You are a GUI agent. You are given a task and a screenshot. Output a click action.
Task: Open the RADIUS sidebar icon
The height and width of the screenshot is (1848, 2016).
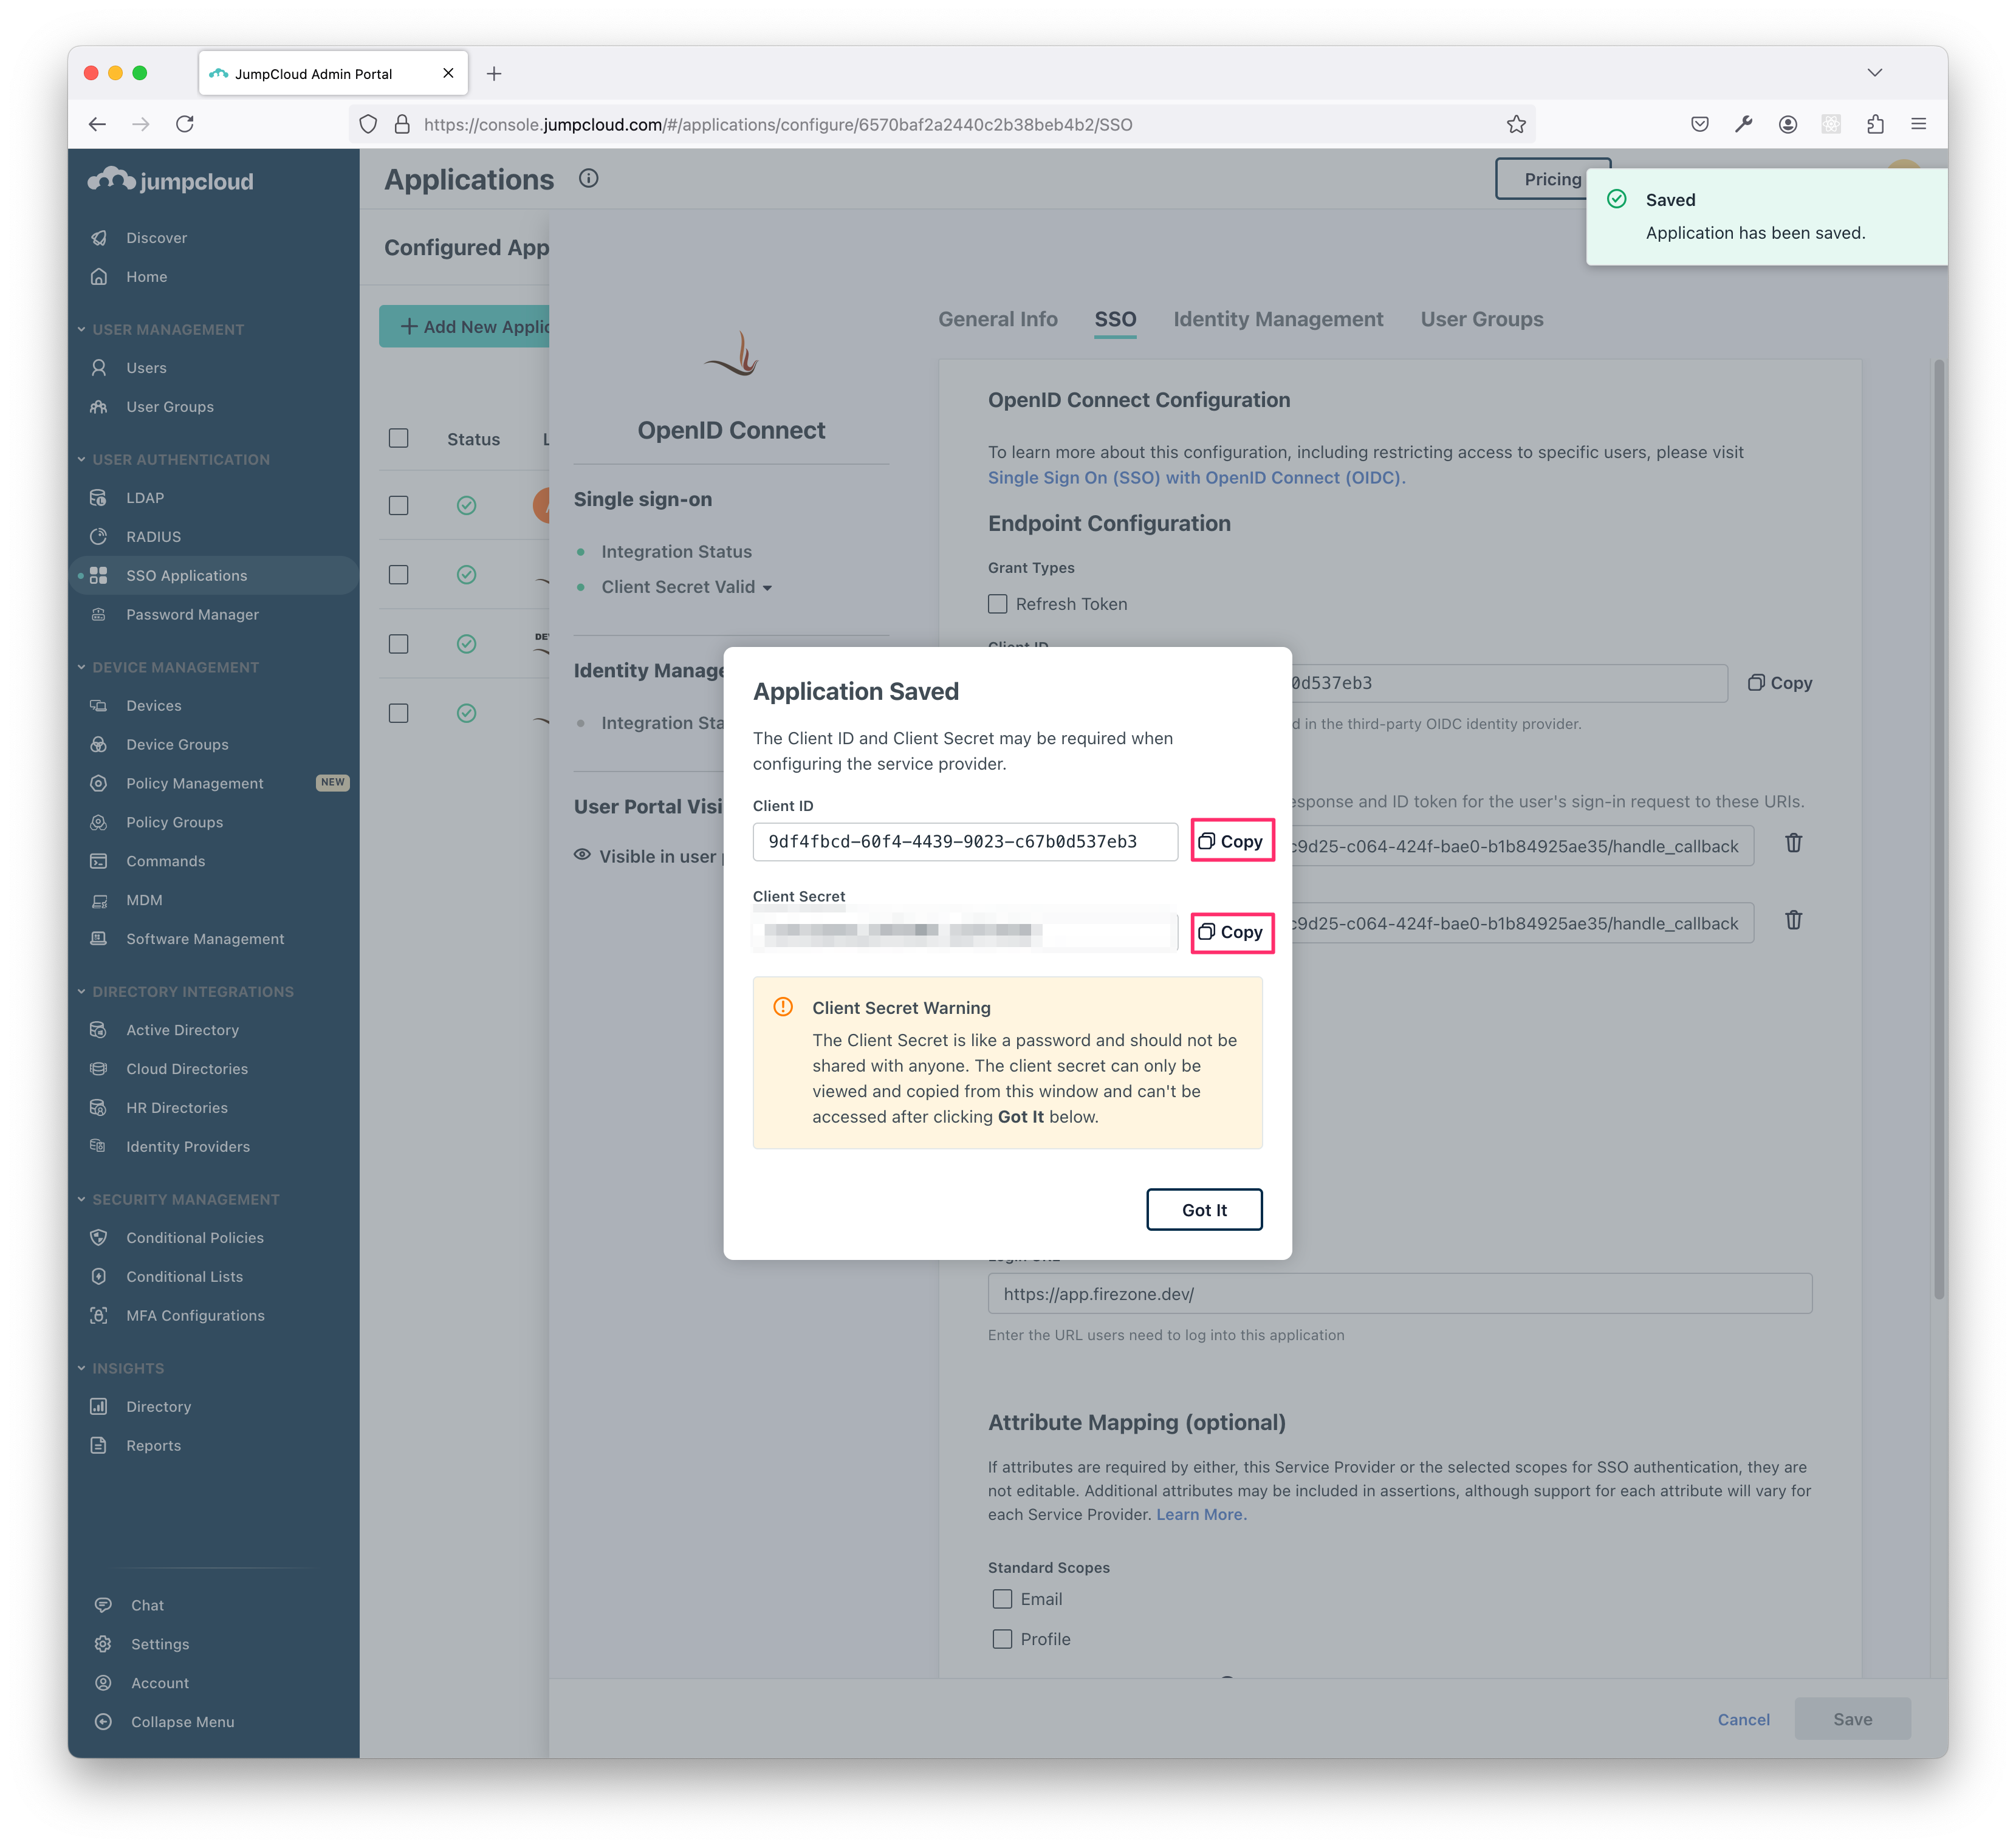pyautogui.click(x=98, y=536)
